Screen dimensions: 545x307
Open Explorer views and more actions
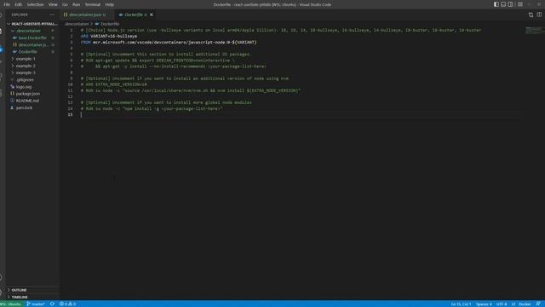(52, 14)
